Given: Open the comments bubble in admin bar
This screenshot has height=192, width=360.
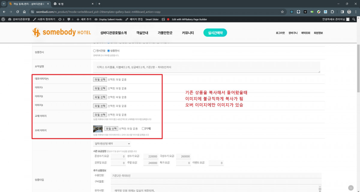Looking at the screenshot, I should [x=70, y=19].
